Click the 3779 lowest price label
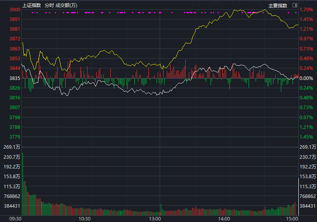Image resolution: width=317 pixels, height=222 pixels. pyautogui.click(x=15, y=137)
